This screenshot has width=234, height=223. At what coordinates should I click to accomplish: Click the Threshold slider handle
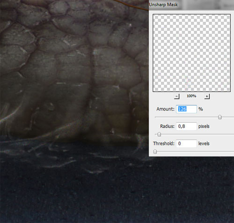tap(155, 151)
